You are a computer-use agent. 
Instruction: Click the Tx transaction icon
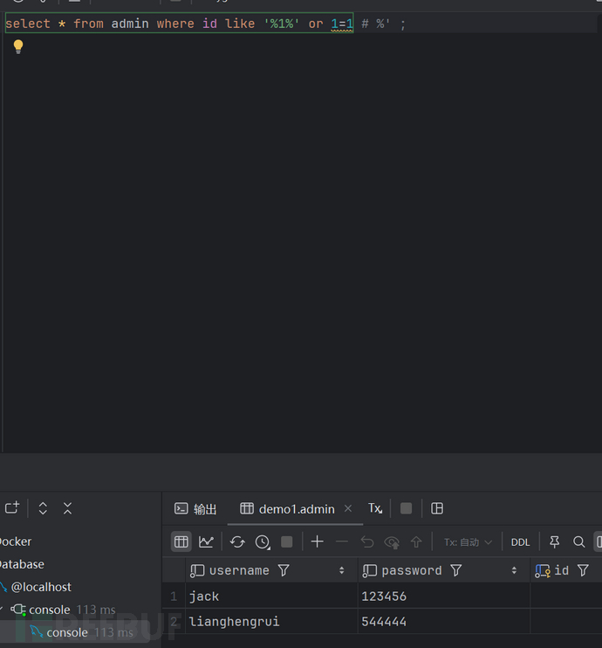pyautogui.click(x=375, y=508)
